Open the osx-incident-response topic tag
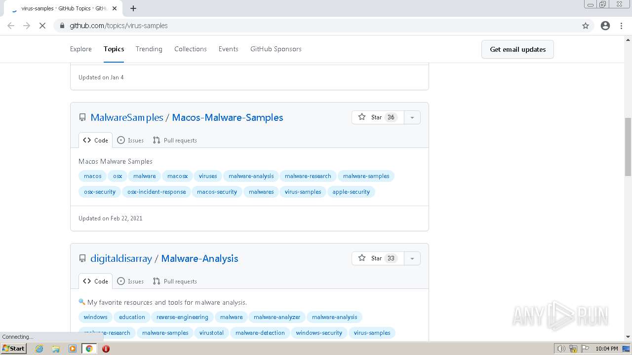The width and height of the screenshot is (632, 355). tap(157, 192)
